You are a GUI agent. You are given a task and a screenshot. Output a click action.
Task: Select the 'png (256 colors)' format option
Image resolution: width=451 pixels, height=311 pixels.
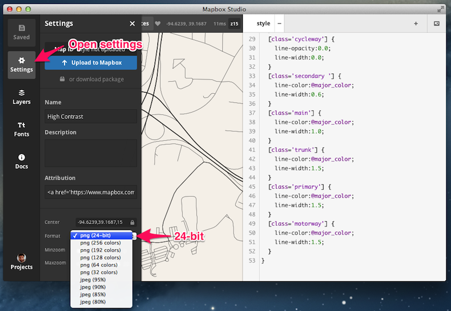(101, 243)
